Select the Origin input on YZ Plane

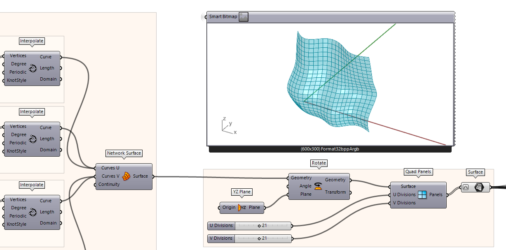pos(229,208)
